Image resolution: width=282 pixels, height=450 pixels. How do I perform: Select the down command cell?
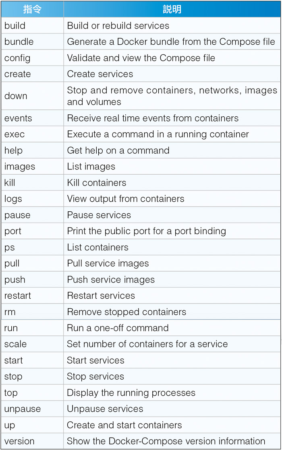32,96
